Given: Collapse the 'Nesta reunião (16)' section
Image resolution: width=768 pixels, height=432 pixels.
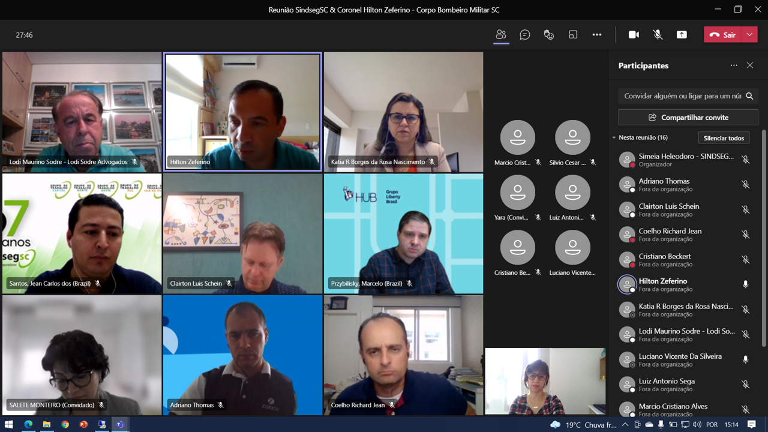Looking at the screenshot, I should 614,138.
